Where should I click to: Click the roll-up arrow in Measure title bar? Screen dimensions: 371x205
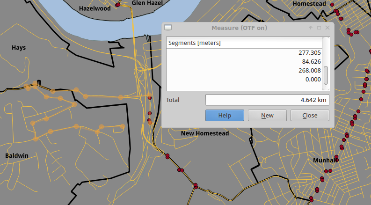point(310,28)
